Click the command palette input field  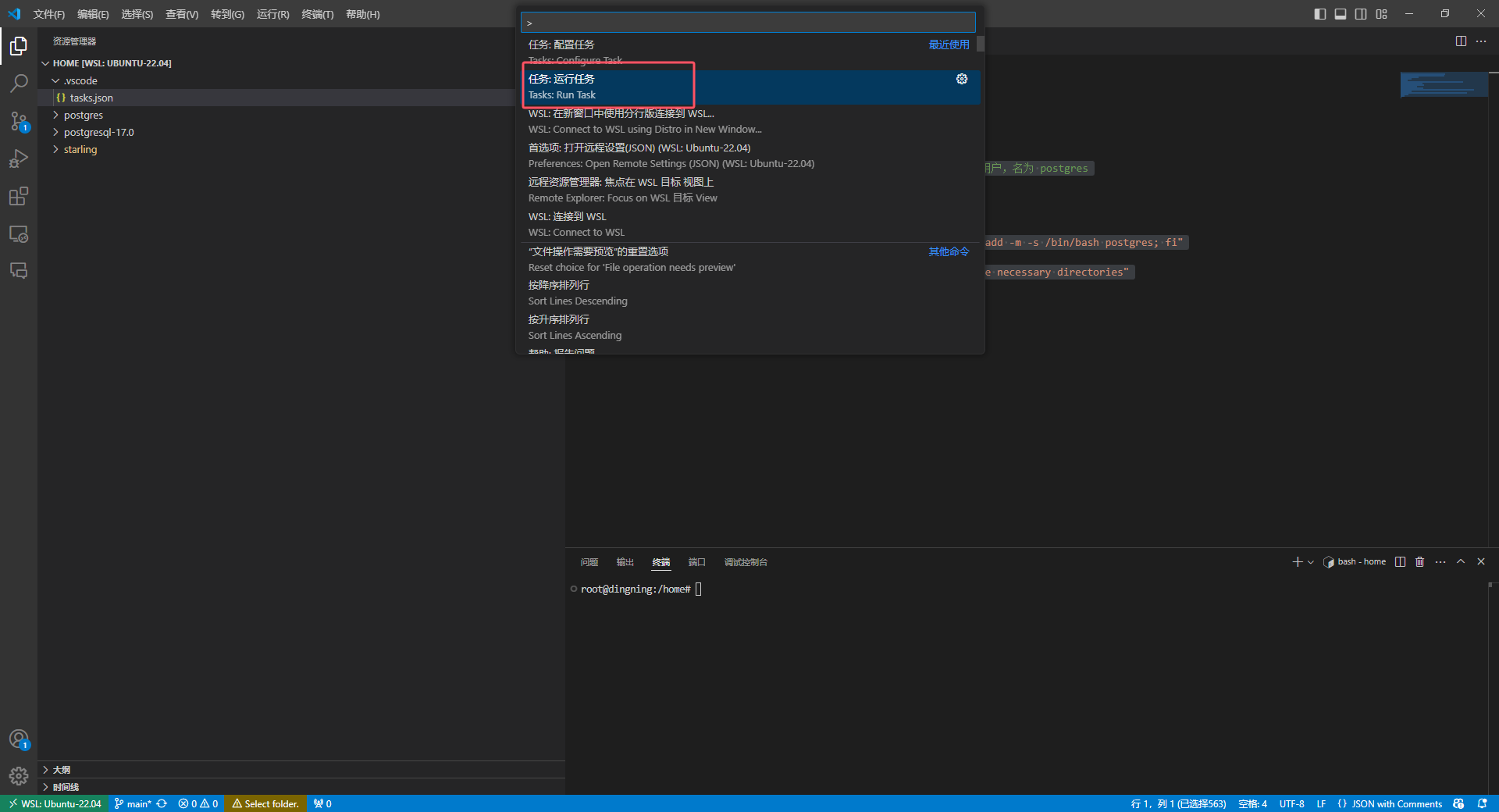(x=748, y=23)
